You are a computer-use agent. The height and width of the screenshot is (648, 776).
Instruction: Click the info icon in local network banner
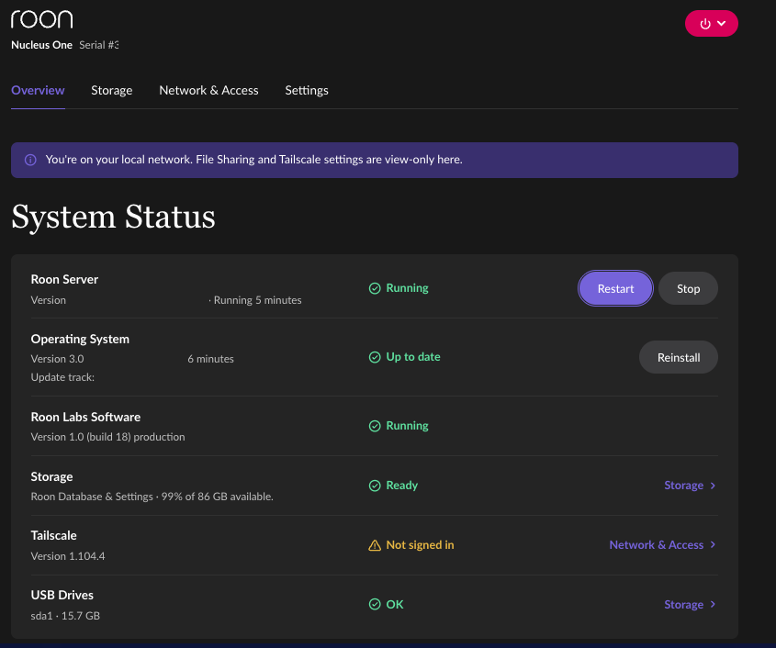(x=30, y=160)
